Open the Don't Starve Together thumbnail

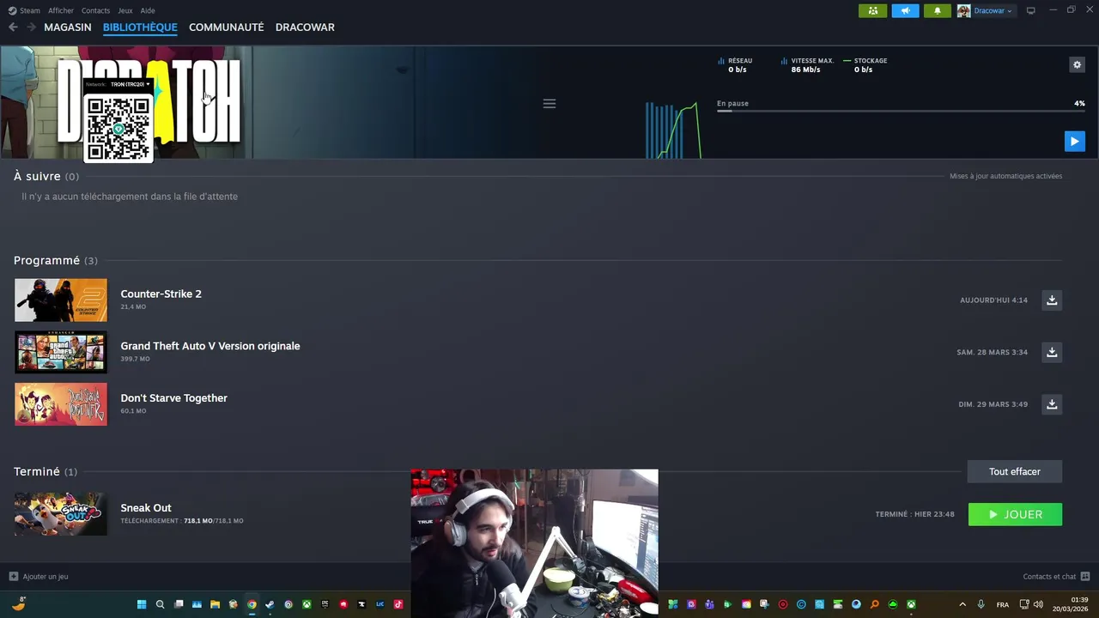(x=61, y=403)
